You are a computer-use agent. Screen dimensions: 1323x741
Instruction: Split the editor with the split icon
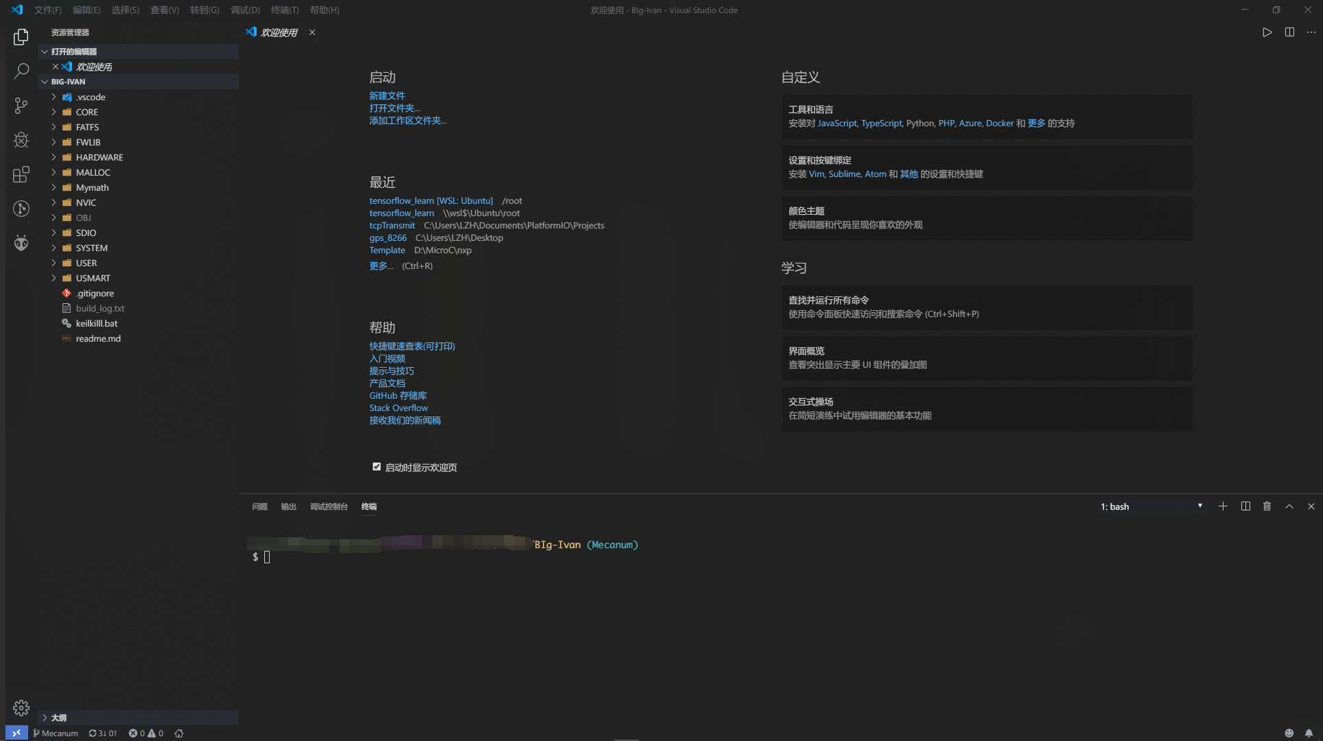click(1289, 32)
